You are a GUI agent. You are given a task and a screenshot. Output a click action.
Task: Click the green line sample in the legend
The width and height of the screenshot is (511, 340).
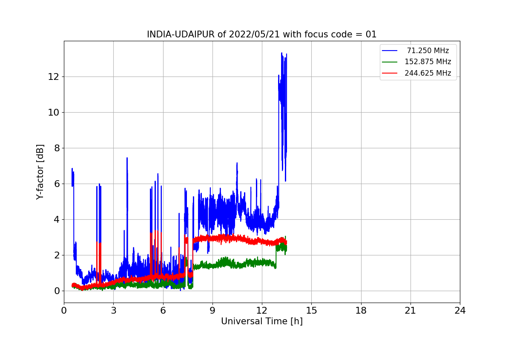point(390,62)
